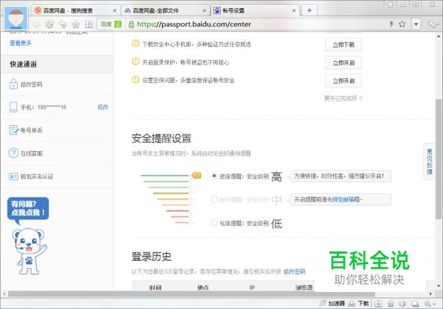The image size is (443, 309).
Task: Select the disabled 邮件提醒 medium radio
Action: click(x=214, y=199)
